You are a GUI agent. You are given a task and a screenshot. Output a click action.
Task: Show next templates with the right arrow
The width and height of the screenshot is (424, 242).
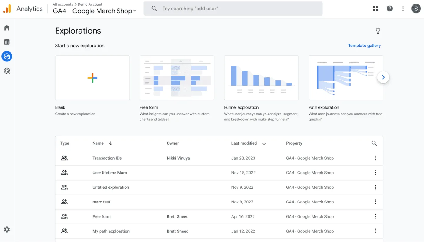coord(383,77)
